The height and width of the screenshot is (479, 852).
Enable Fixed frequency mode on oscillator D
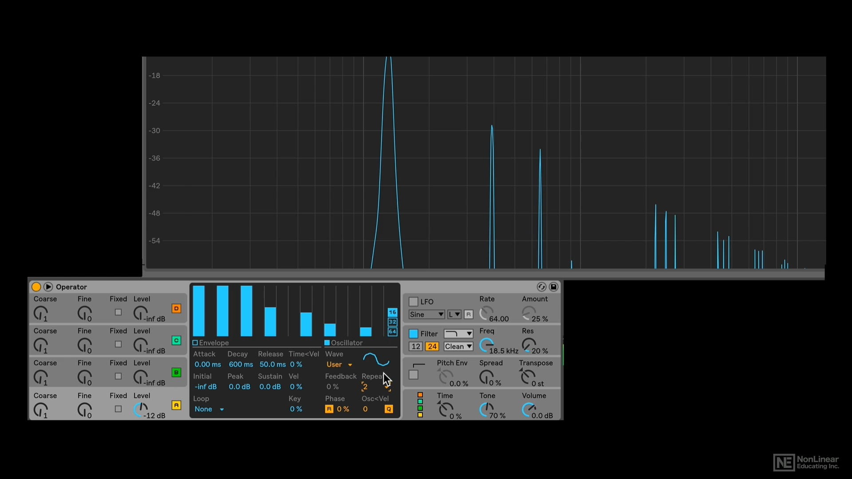[118, 312]
